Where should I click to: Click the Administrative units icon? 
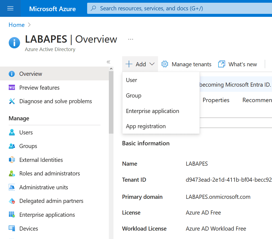point(12,187)
